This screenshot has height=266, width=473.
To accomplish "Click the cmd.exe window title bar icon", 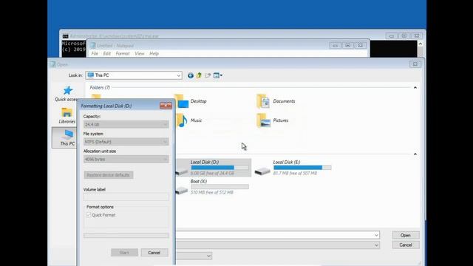I will click(65, 36).
